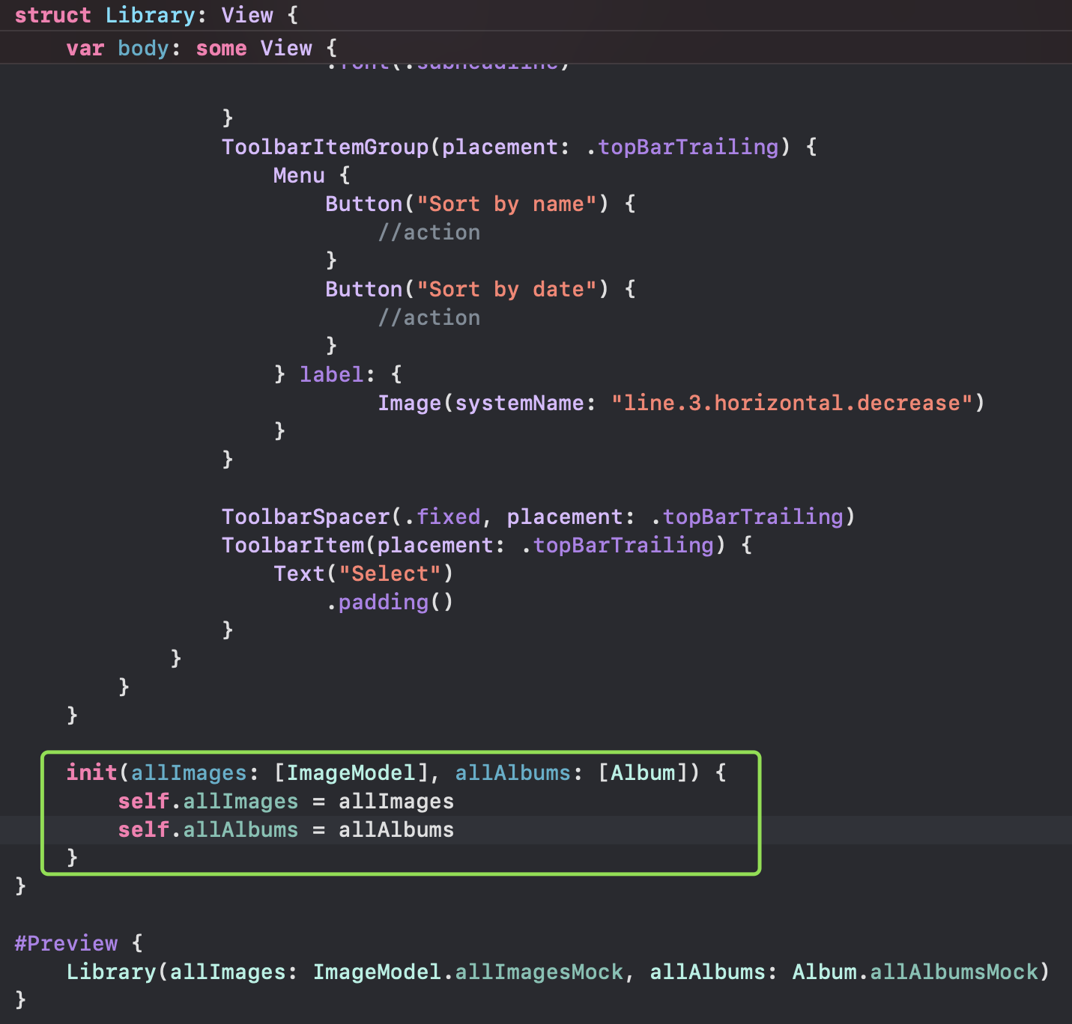Click 'Album' before .allAlbumsMock
Screen dimensions: 1072x1024
[824, 972]
